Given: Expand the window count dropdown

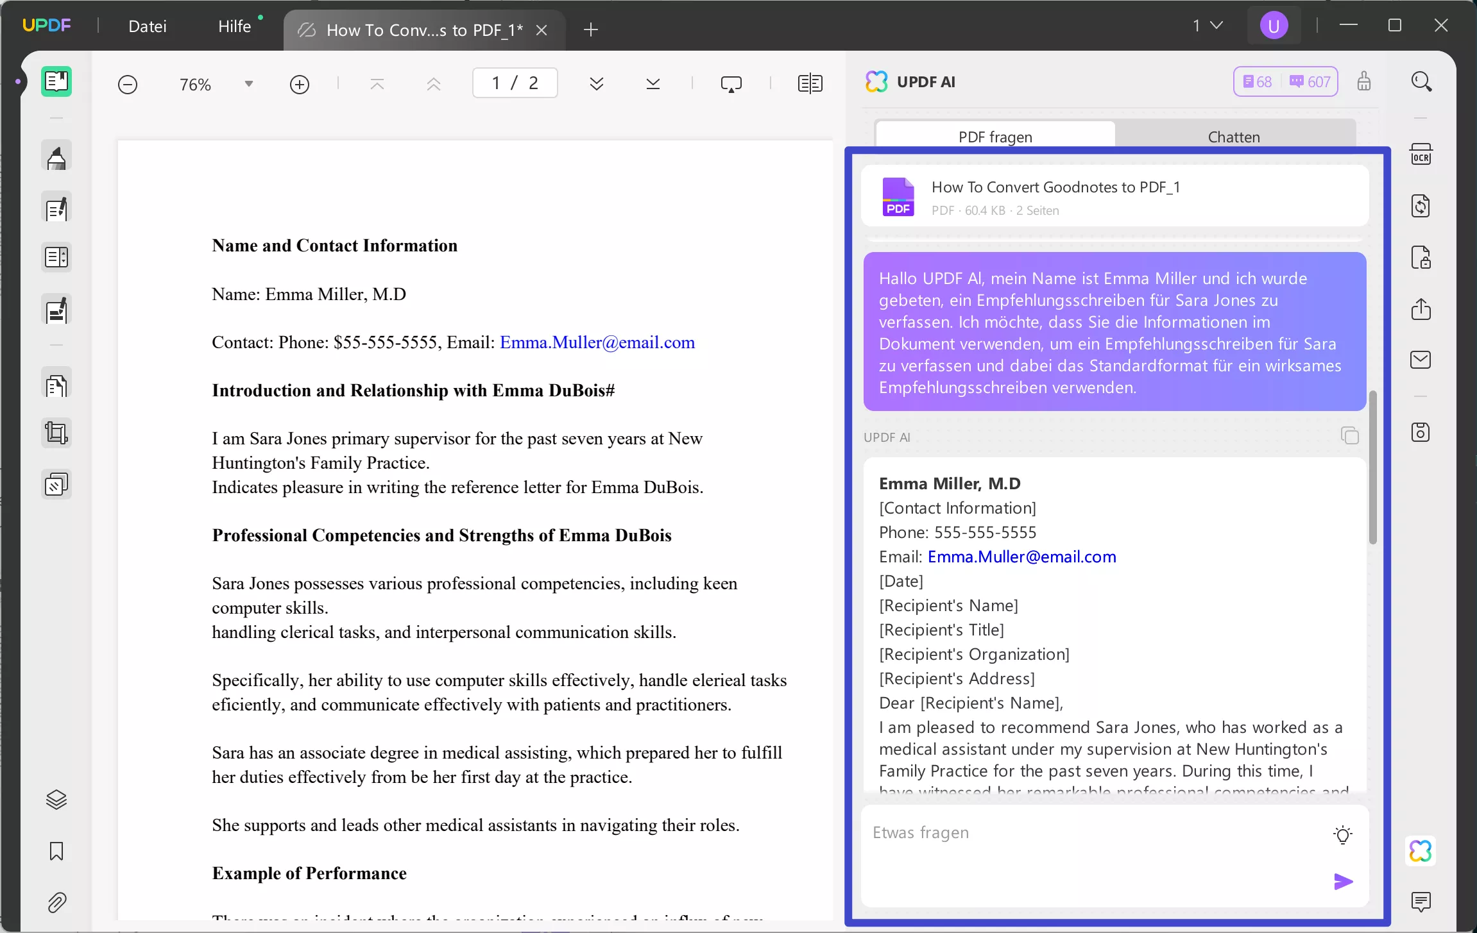Looking at the screenshot, I should [1208, 26].
